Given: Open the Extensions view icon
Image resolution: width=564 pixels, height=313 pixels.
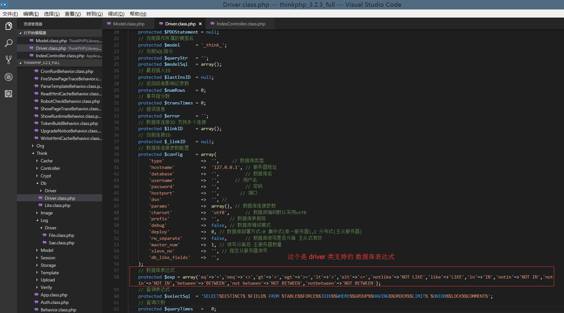Looking at the screenshot, I should pyautogui.click(x=9, y=94).
